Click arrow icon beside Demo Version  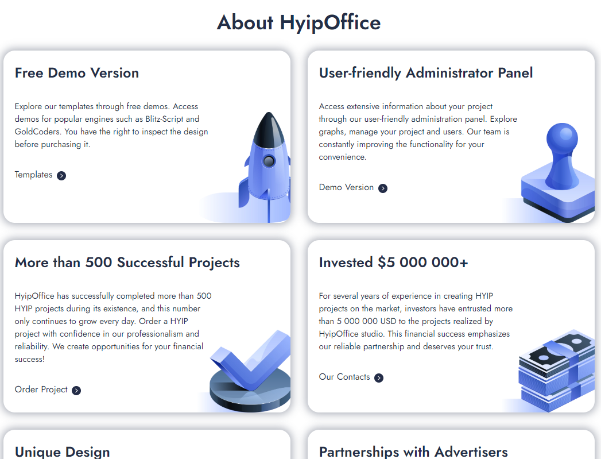[383, 188]
